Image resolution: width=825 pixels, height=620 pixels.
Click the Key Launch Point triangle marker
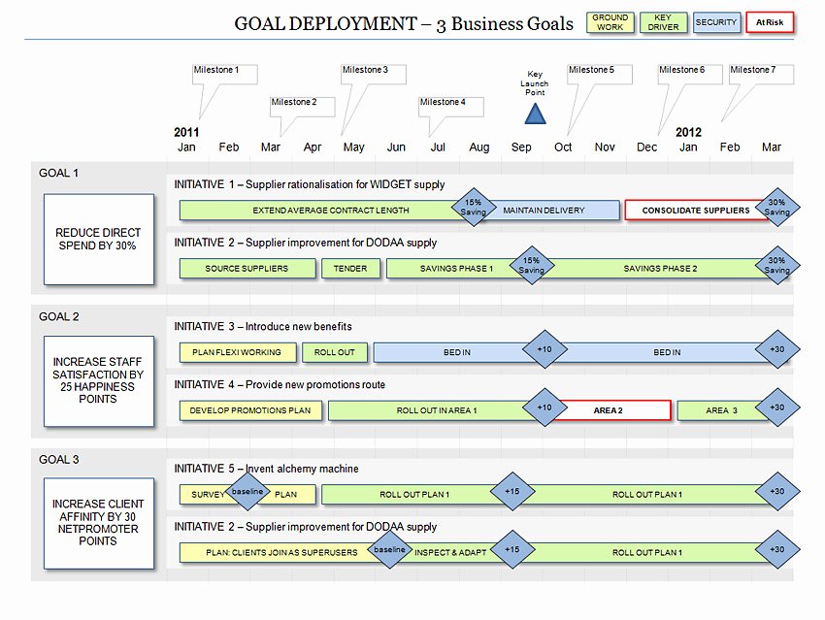click(x=535, y=114)
